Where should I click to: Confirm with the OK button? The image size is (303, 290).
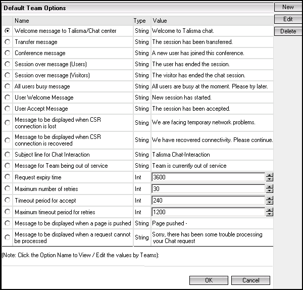point(209,280)
